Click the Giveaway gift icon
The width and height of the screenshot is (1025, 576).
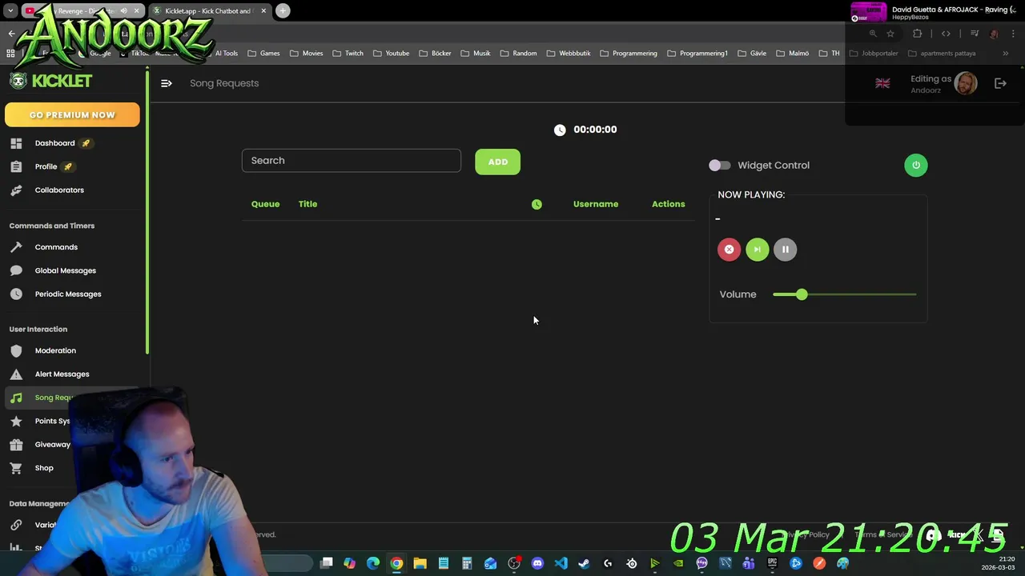(16, 445)
